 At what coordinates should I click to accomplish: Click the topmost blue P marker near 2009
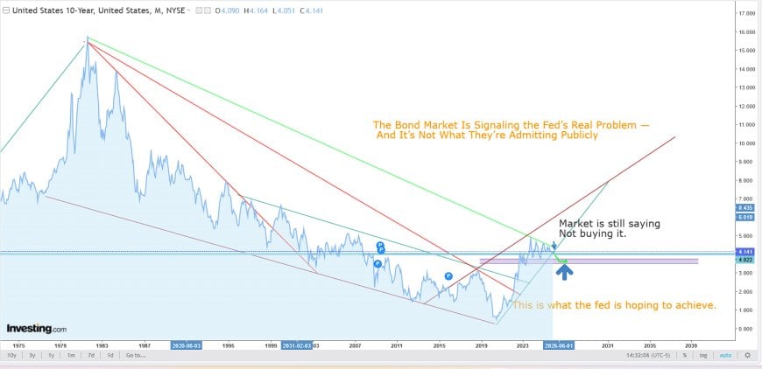coord(380,245)
